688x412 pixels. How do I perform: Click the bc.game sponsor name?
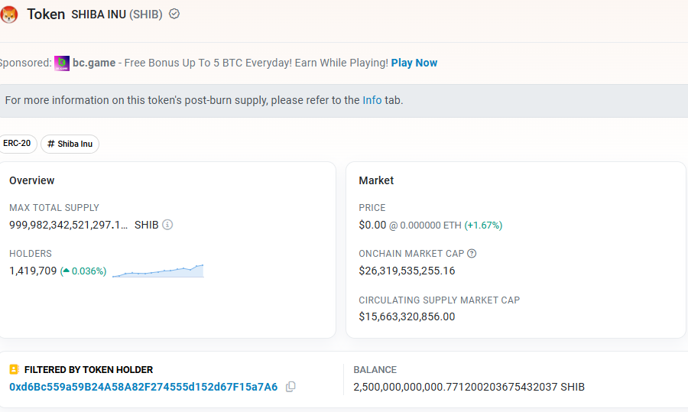[x=94, y=63]
